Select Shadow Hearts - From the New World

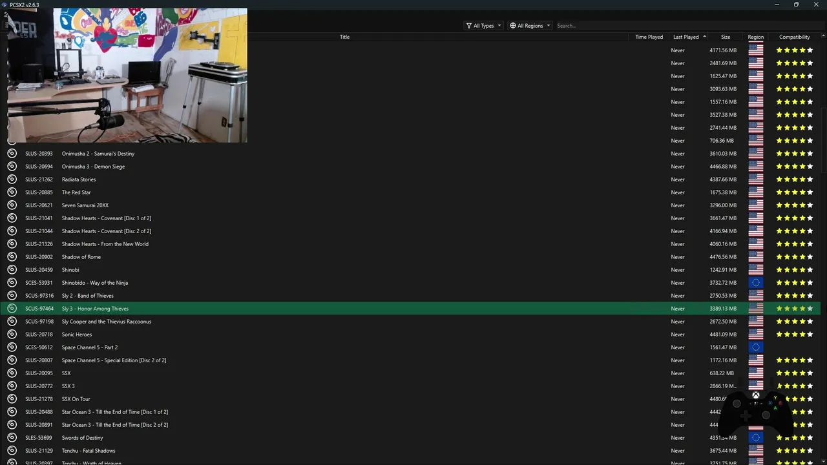[105, 244]
